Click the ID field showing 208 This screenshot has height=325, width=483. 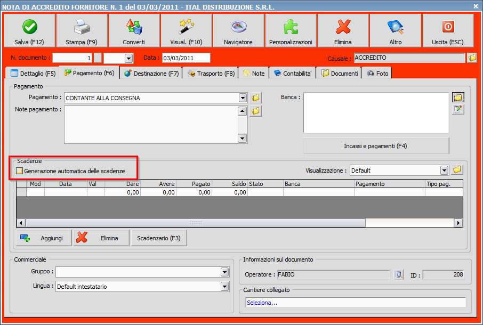click(x=443, y=274)
